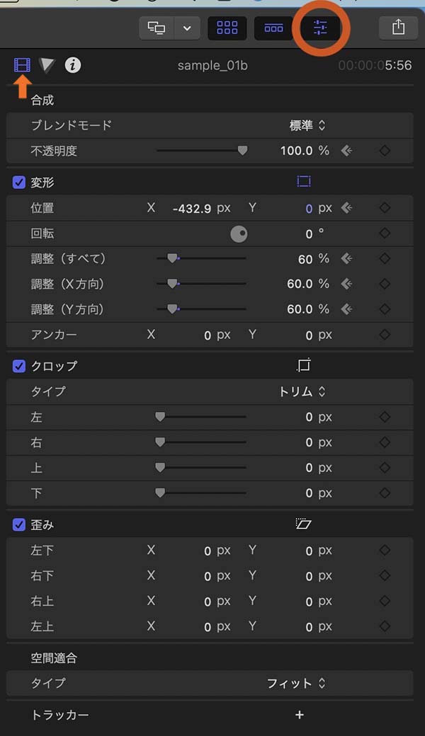This screenshot has height=736, width=425.
Task: Disable the クロップ Crop checkbox
Action: [x=19, y=366]
